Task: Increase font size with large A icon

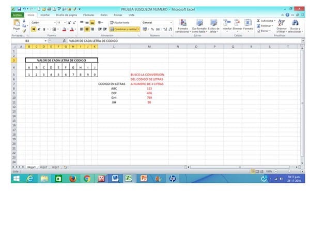Action: [x=69, y=23]
